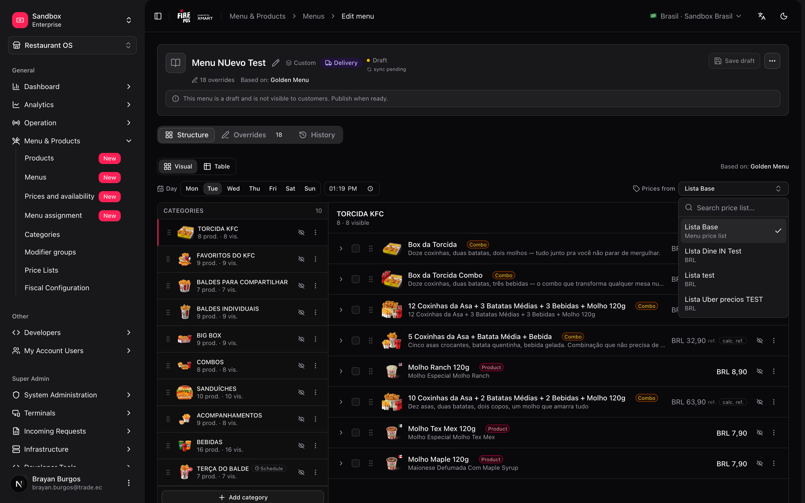Grab drag handle of Box da Torcida

pos(371,248)
